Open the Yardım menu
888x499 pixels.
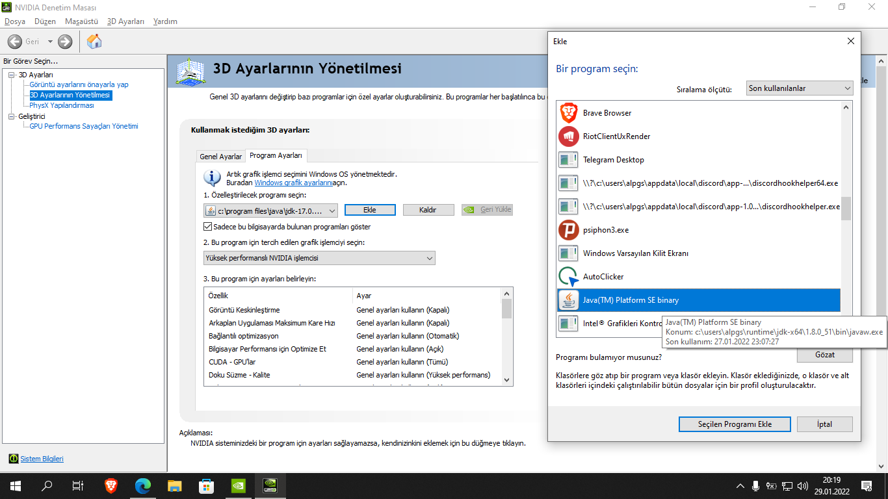click(165, 21)
